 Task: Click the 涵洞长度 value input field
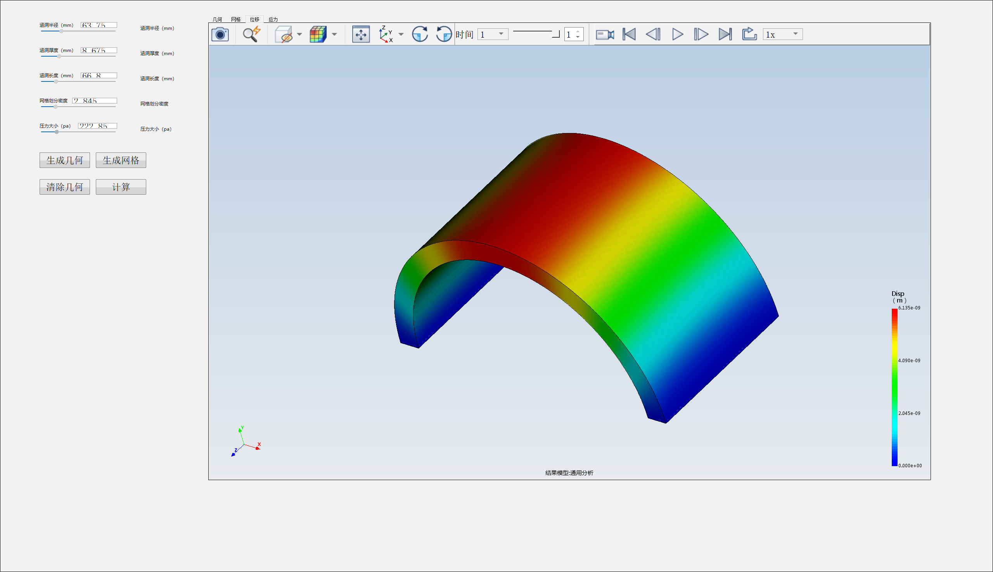click(x=99, y=76)
